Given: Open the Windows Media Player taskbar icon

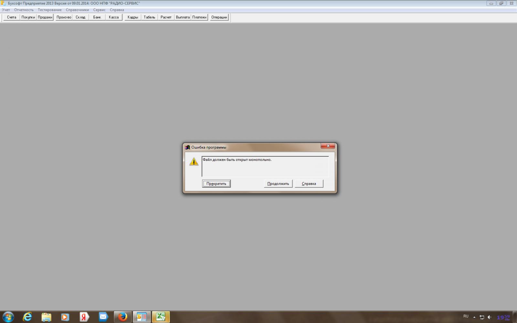Looking at the screenshot, I should [65, 317].
